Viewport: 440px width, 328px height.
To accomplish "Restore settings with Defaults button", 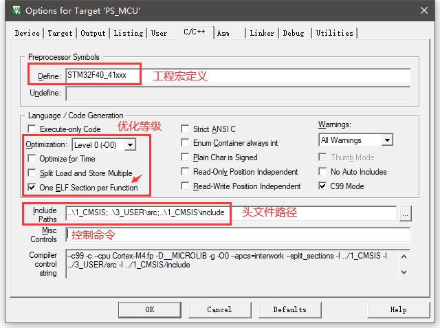I will [x=290, y=309].
